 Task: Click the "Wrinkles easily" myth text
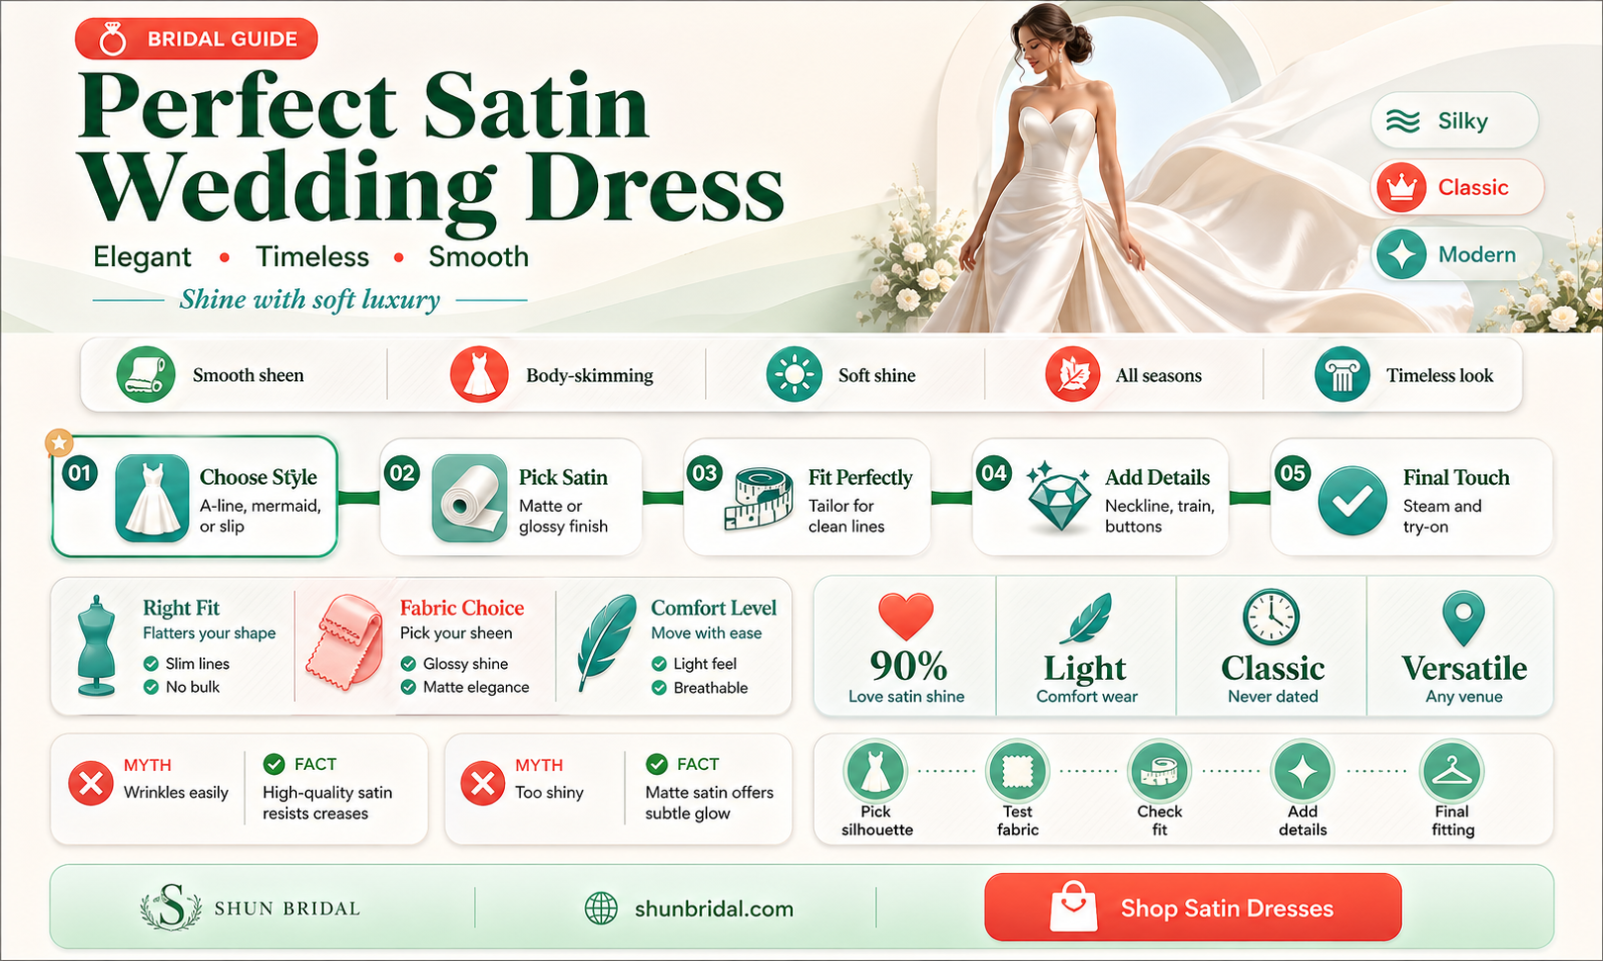[x=176, y=793]
